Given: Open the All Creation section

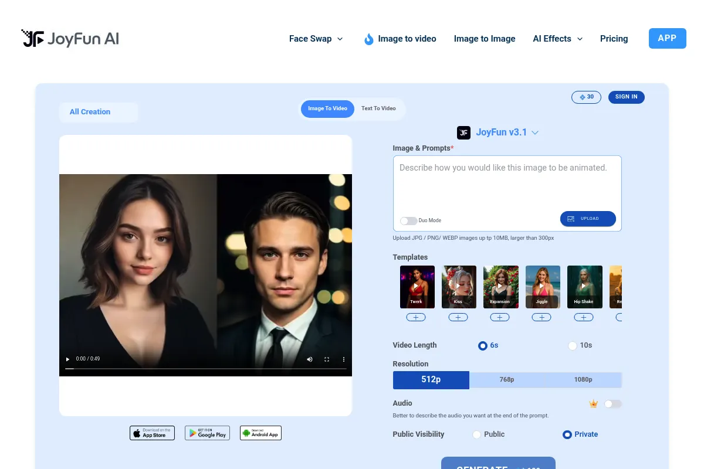Looking at the screenshot, I should pos(99,112).
